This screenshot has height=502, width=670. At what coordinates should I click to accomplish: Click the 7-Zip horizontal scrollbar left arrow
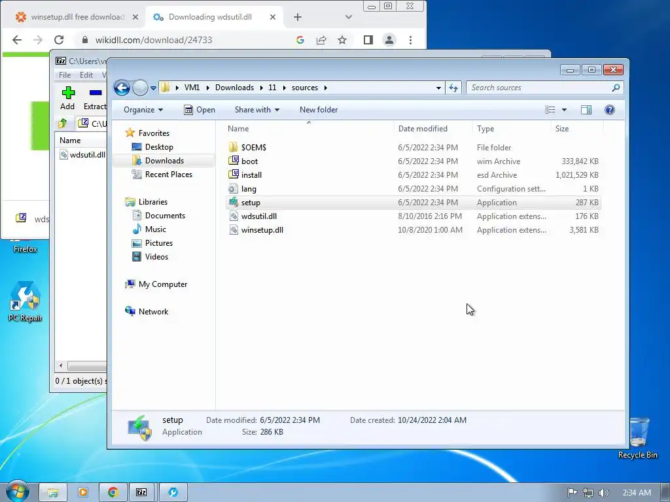pos(61,365)
